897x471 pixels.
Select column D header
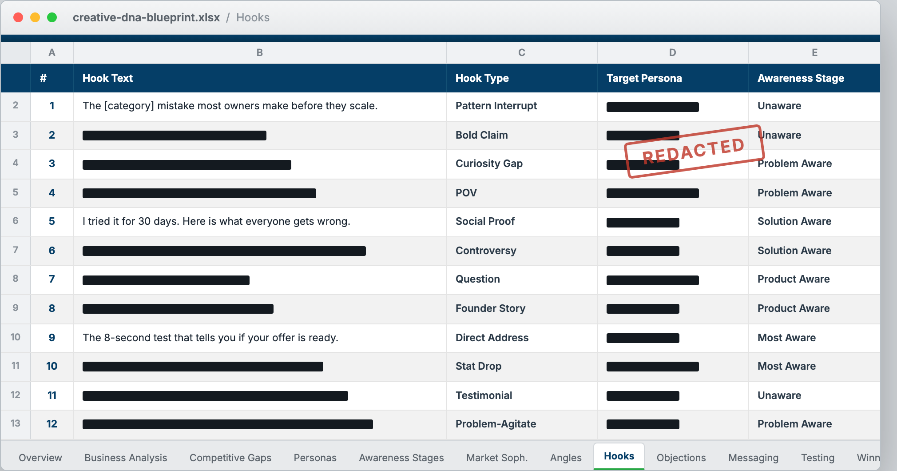pos(673,52)
